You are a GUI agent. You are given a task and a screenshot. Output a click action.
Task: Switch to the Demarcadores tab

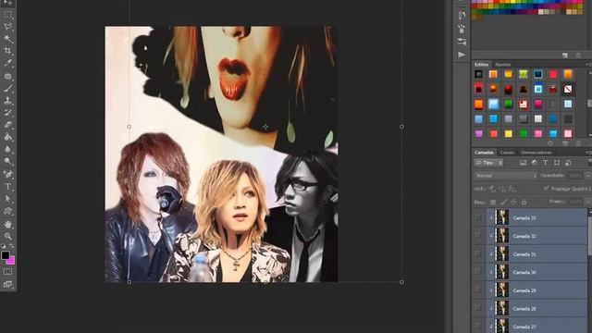tap(536, 153)
